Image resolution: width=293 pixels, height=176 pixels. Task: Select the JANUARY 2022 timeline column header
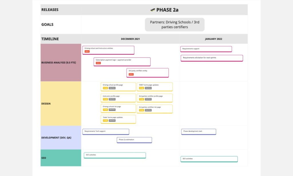coord(213,39)
